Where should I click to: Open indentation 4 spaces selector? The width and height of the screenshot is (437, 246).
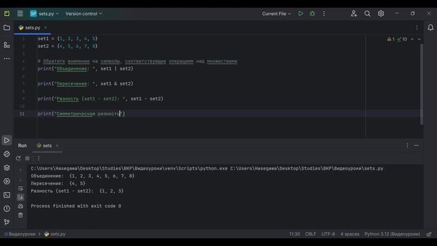[350, 234]
